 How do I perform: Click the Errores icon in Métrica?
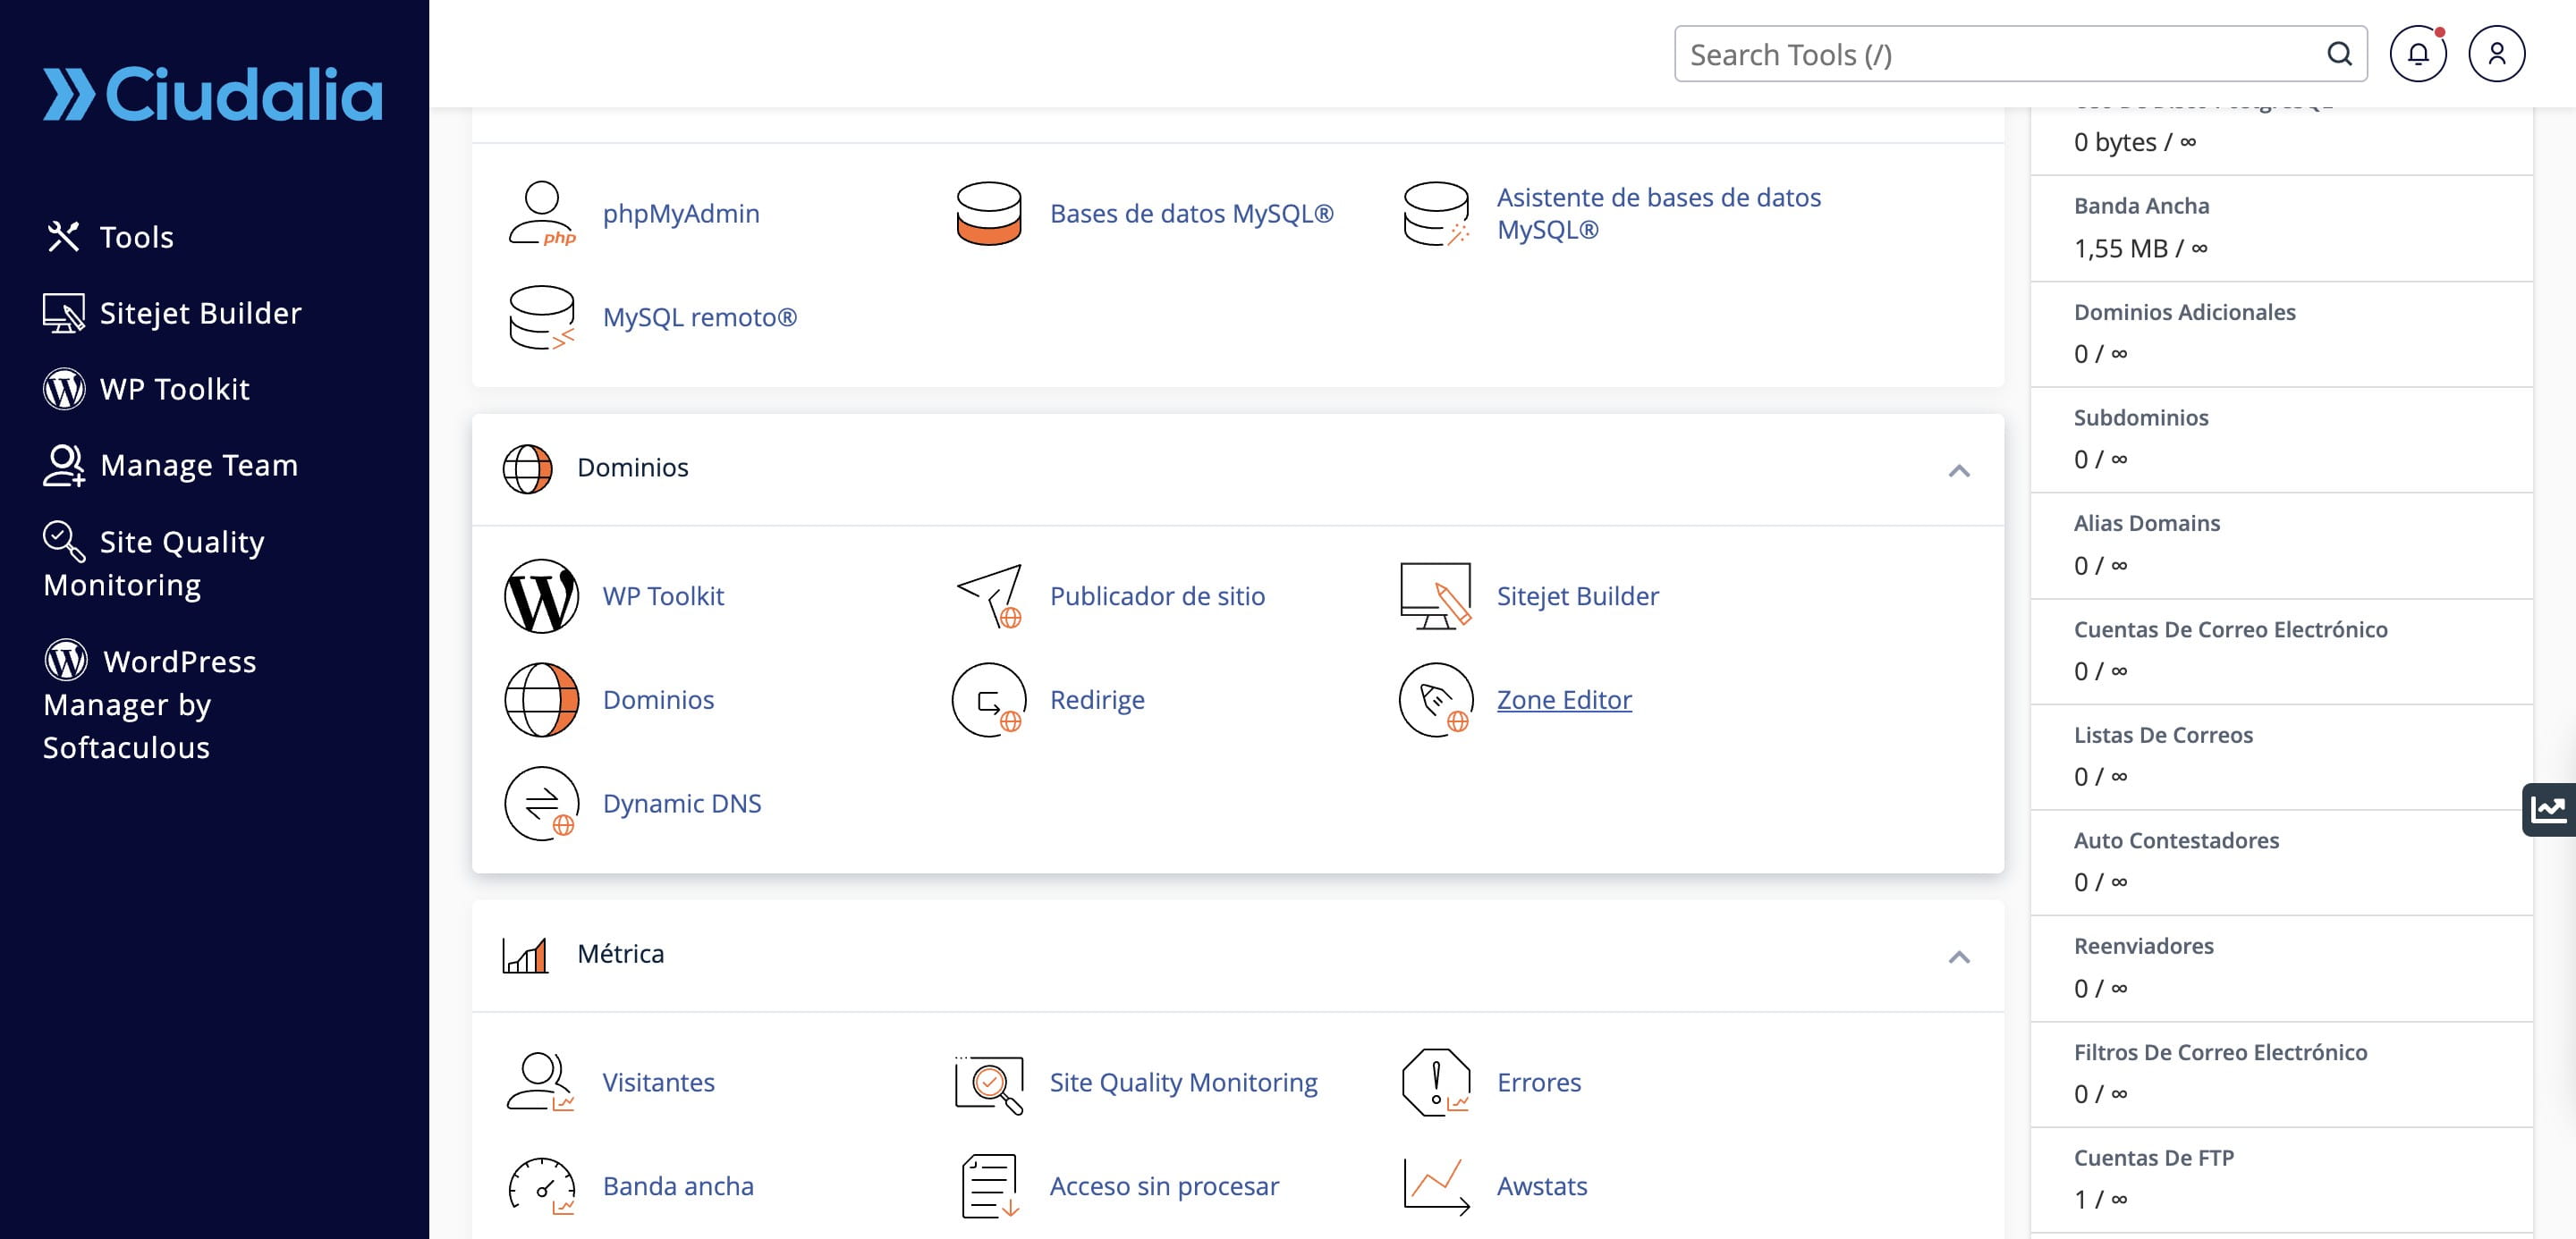[x=1435, y=1083]
